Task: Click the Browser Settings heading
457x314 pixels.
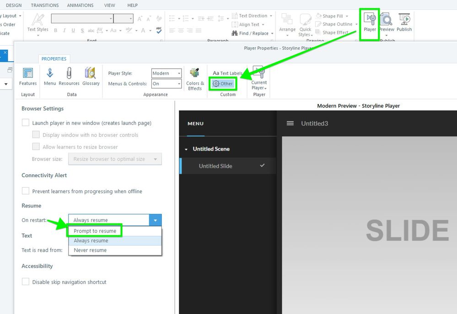Action: click(x=43, y=108)
